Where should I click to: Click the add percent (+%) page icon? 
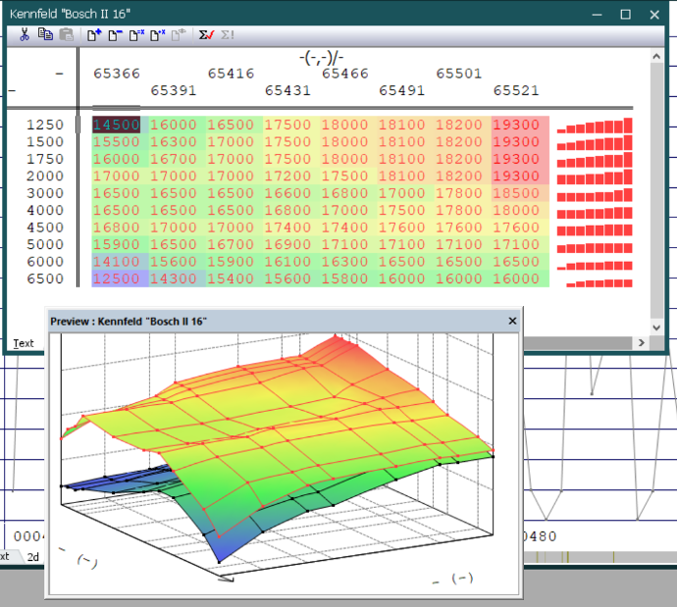coord(158,35)
